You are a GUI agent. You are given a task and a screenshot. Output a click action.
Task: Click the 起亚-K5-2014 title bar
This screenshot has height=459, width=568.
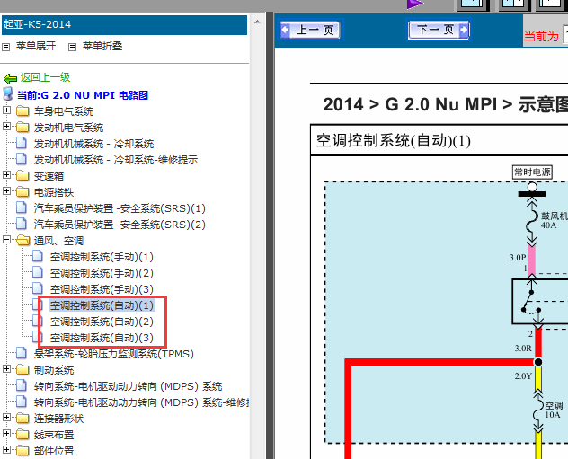(124, 24)
